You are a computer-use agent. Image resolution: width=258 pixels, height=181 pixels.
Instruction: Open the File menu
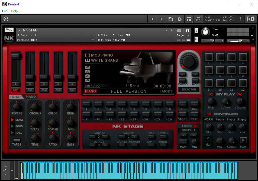coord(5,11)
